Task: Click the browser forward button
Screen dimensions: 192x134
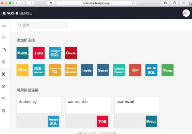Action: [22, 3]
